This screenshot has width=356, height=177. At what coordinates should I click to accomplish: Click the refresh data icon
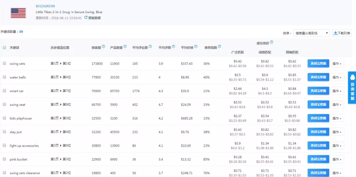pos(86,18)
